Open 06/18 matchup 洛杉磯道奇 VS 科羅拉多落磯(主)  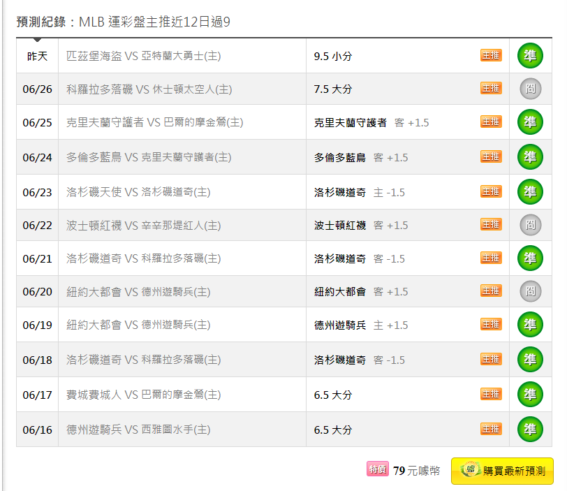(144, 360)
